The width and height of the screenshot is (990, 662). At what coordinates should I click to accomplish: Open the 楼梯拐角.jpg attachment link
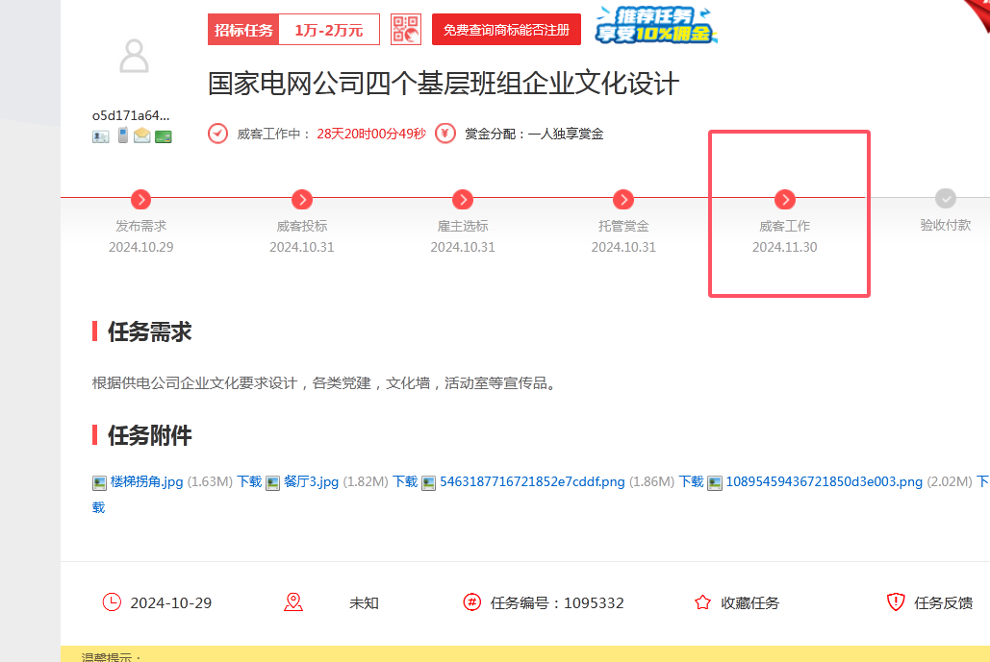(146, 481)
